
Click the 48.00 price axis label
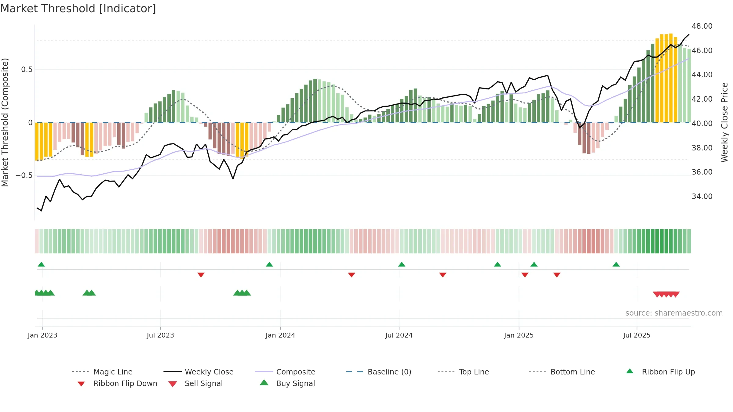[702, 26]
